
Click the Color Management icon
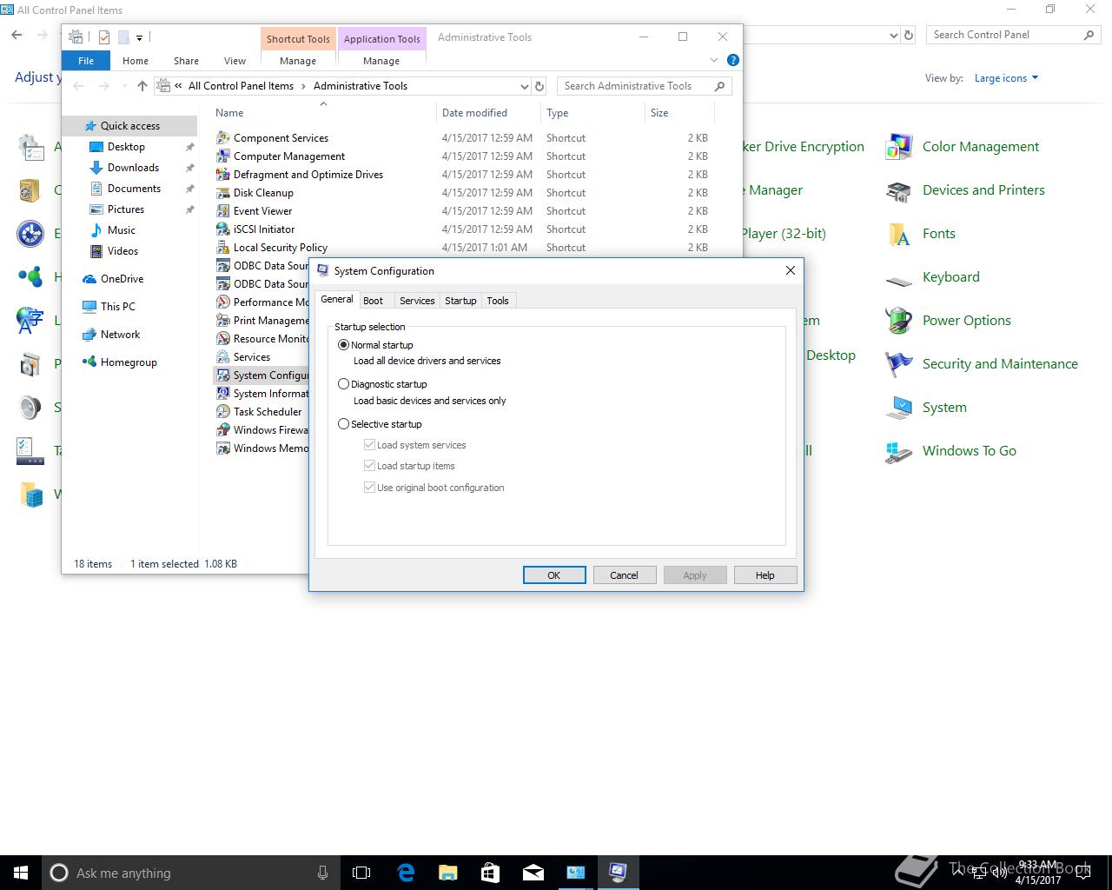click(x=899, y=147)
